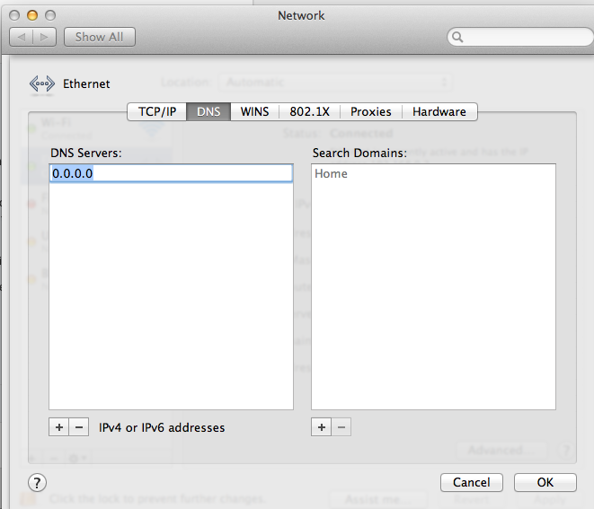594x509 pixels.
Task: Confirm settings with the OK button
Action: (x=545, y=482)
